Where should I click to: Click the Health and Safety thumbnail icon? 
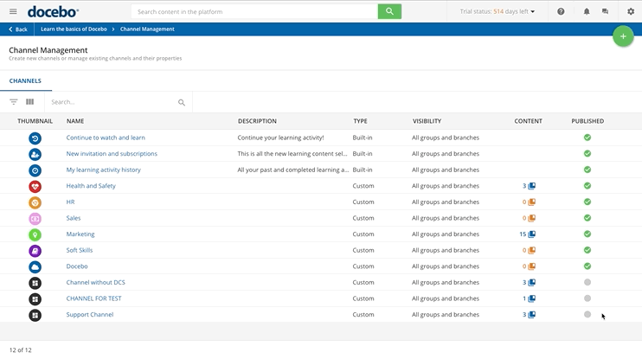(x=35, y=187)
